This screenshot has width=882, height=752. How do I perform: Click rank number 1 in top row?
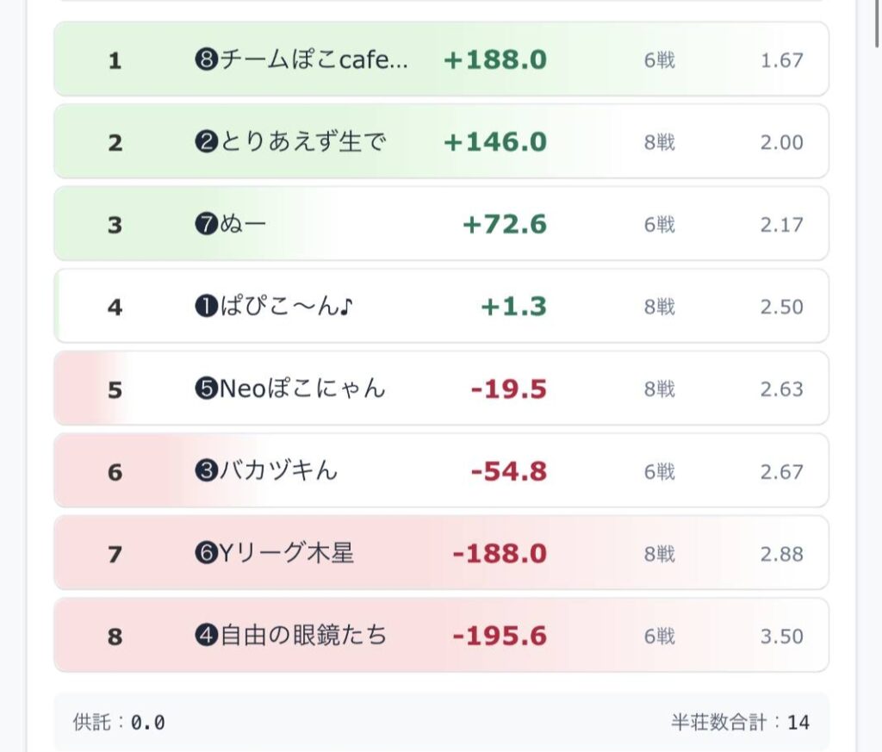pyautogui.click(x=115, y=60)
